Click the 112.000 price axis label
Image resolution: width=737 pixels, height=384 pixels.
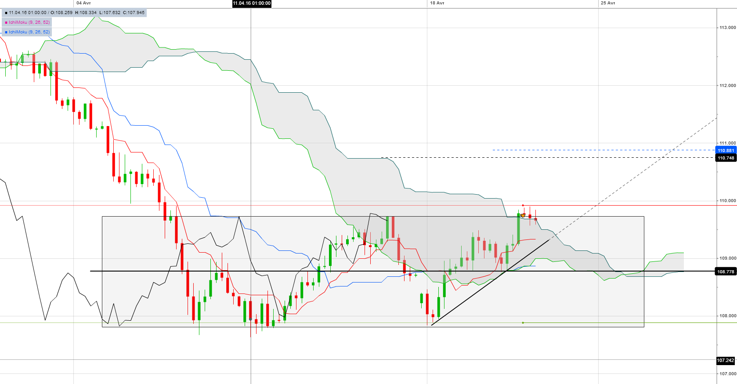tap(727, 86)
